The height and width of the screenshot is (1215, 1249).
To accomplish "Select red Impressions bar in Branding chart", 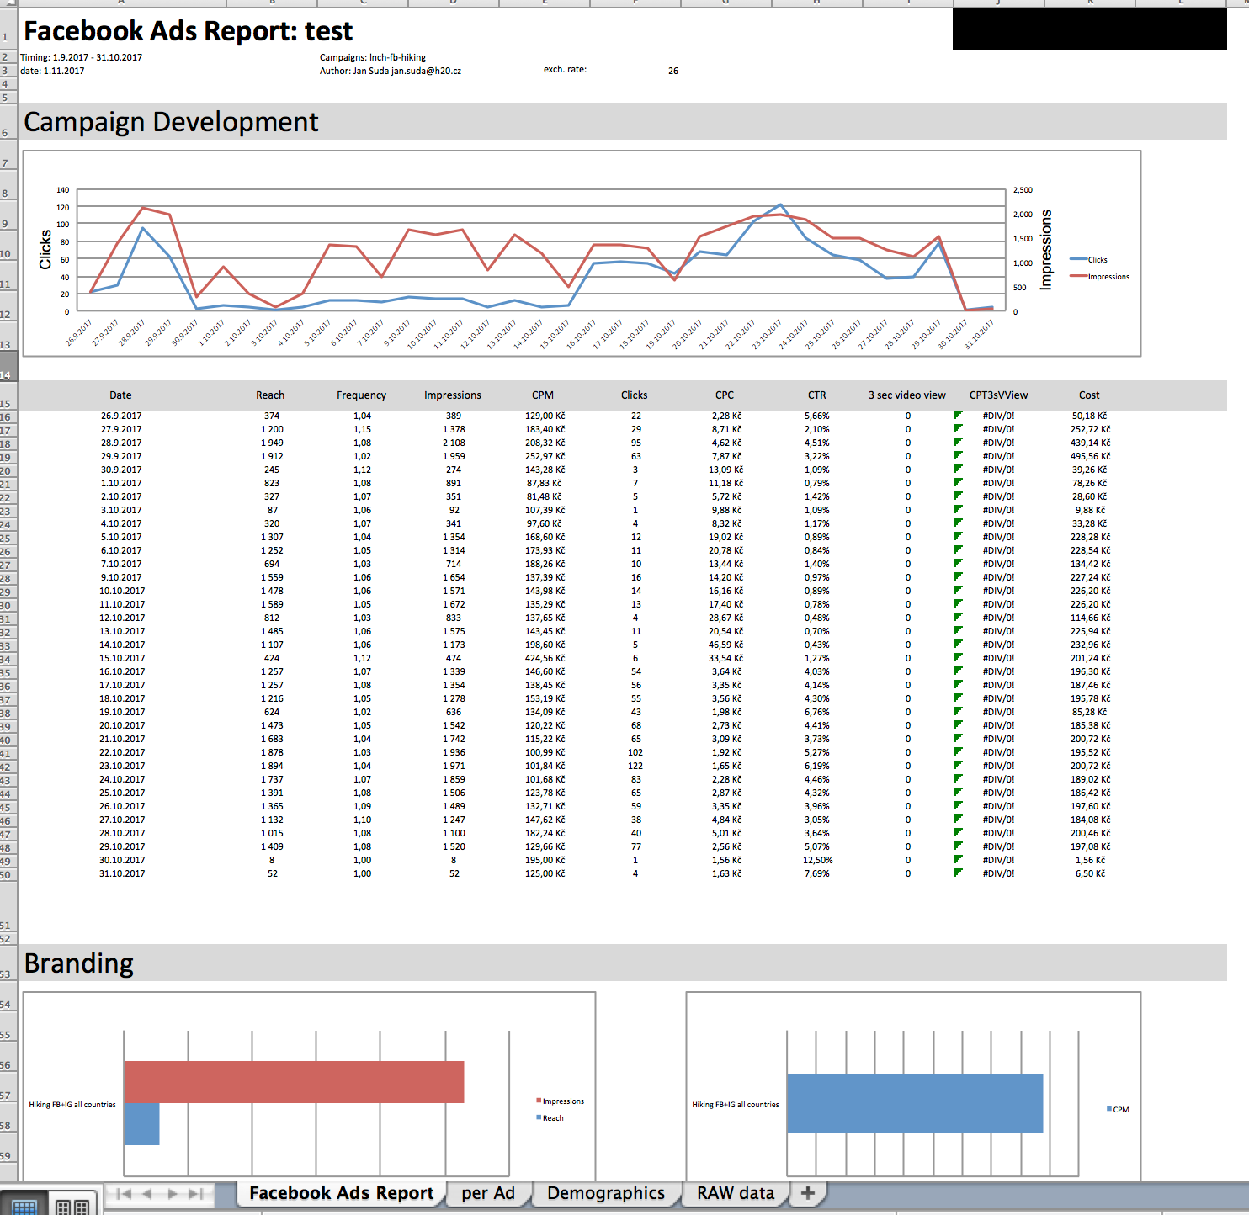I will (x=294, y=1082).
